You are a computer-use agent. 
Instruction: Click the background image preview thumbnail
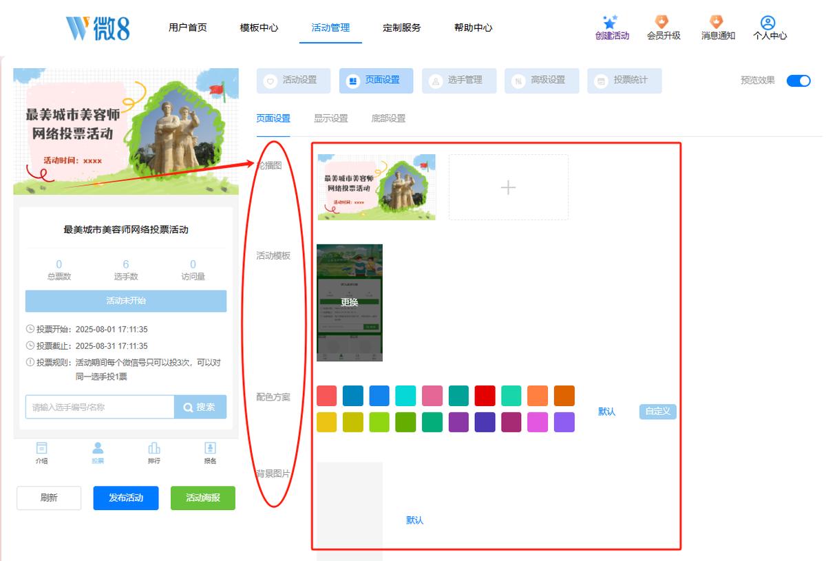pyautogui.click(x=350, y=511)
